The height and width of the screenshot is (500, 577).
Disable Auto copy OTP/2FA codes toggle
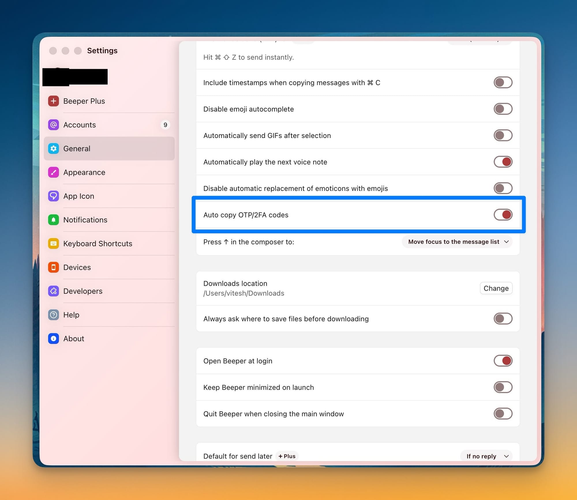tap(503, 215)
